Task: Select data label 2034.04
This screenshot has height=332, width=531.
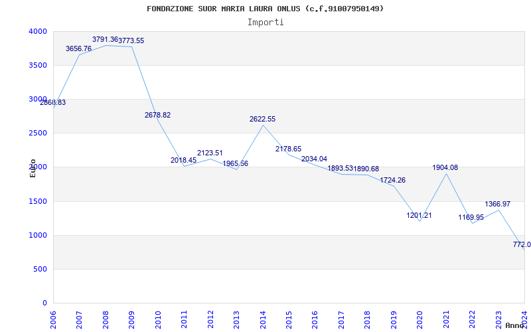Action: click(x=314, y=159)
